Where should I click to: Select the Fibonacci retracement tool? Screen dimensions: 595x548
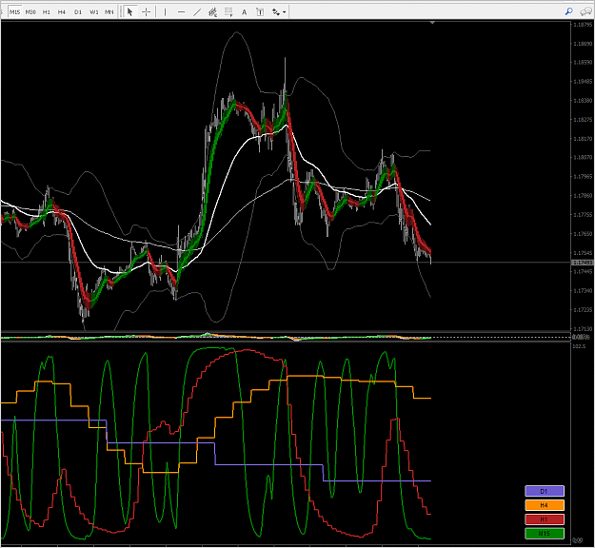point(228,12)
